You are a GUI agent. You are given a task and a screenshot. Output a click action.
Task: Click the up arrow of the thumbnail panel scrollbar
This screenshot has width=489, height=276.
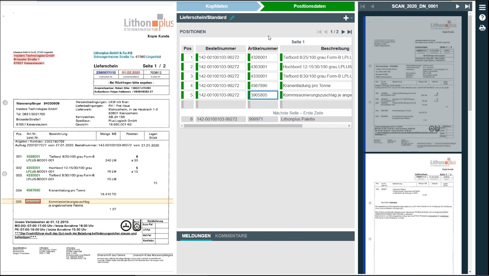pyautogui.click(x=470, y=13)
